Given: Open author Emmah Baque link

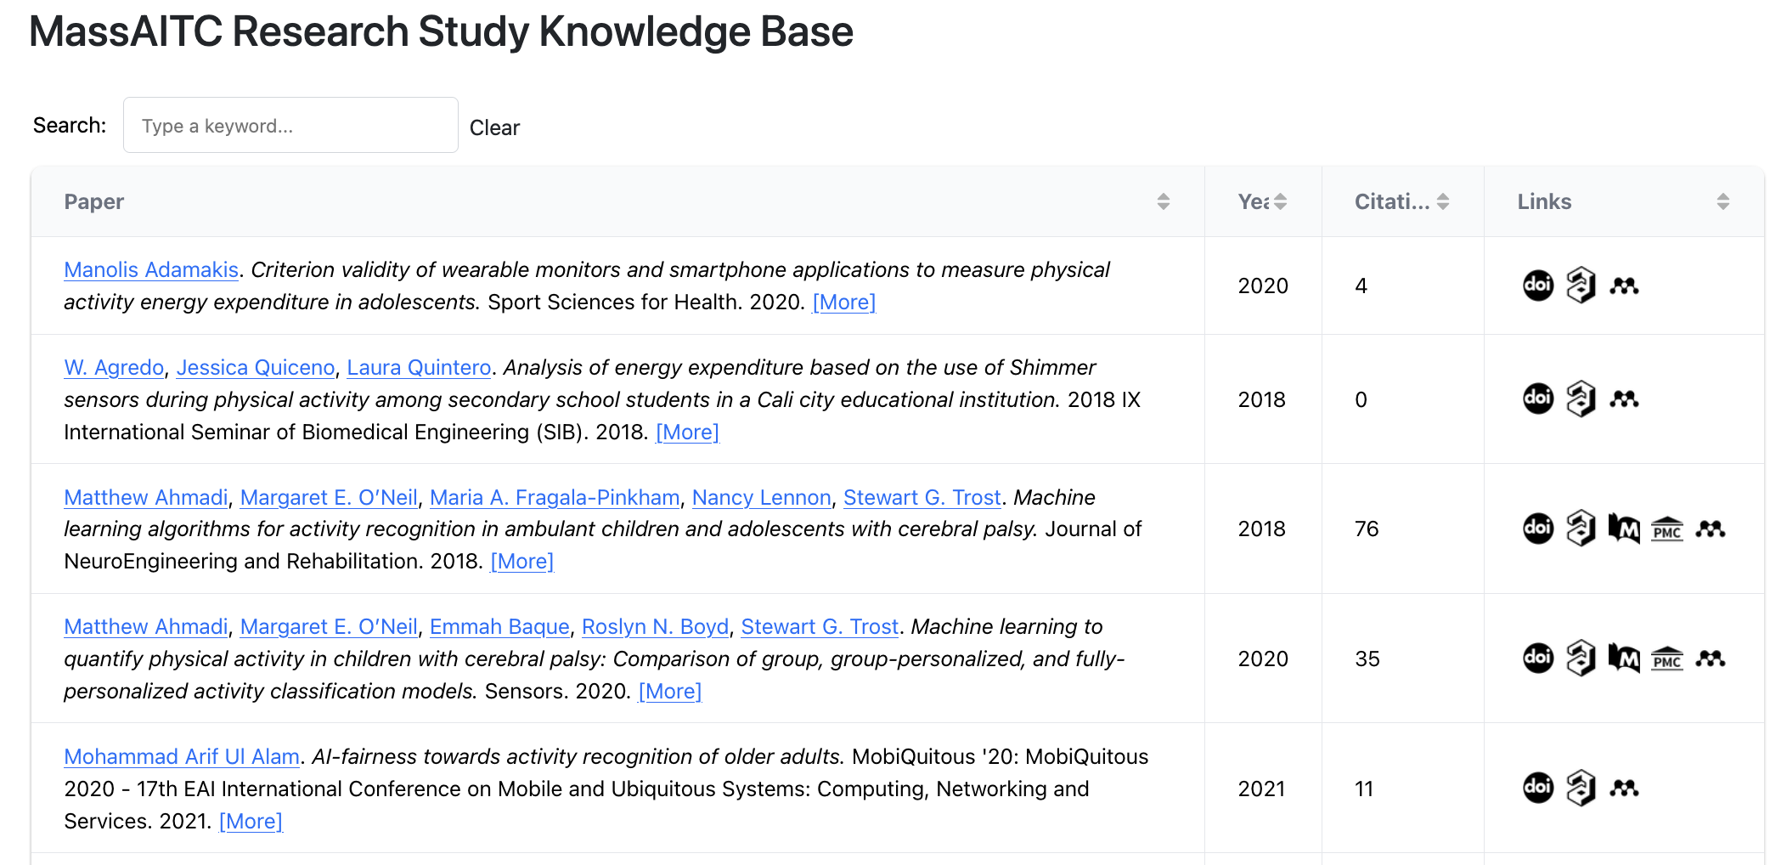Looking at the screenshot, I should point(499,626).
